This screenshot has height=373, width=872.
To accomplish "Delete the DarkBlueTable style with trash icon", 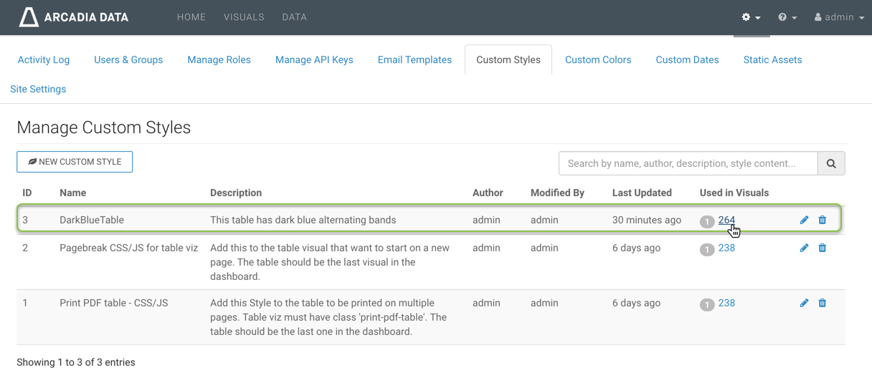I will 823,220.
